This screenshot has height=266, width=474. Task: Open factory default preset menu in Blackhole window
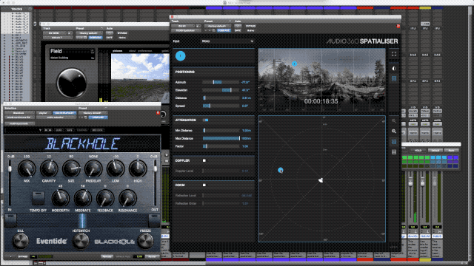coord(93,113)
